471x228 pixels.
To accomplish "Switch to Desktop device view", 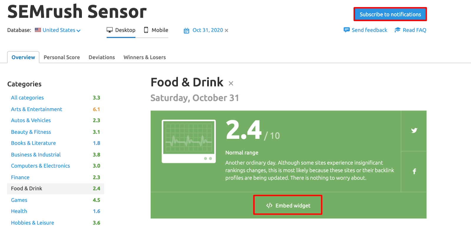I will click(121, 30).
